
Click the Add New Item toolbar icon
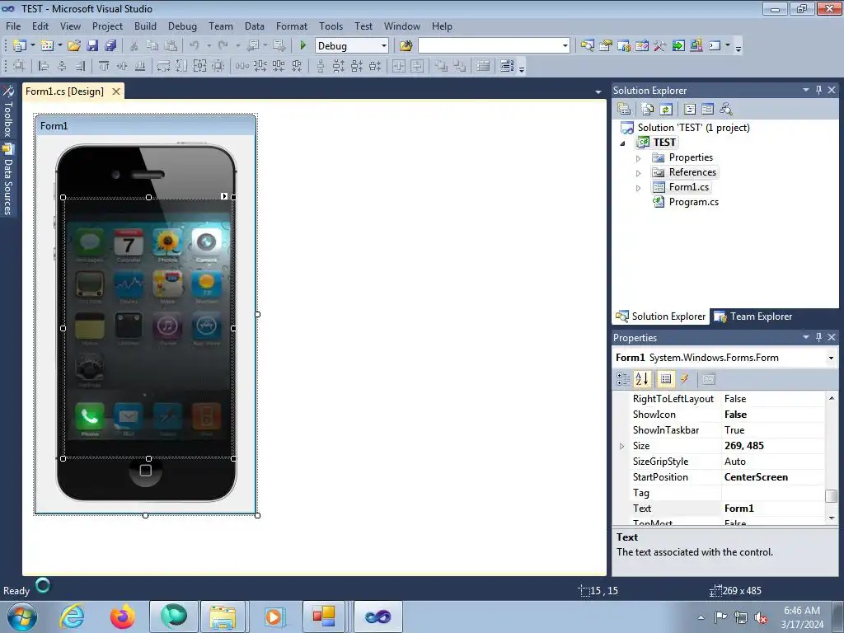click(47, 46)
